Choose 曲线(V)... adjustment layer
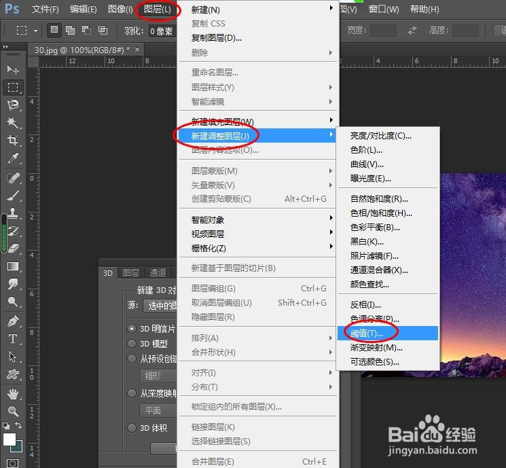The image size is (506, 468). (388, 164)
